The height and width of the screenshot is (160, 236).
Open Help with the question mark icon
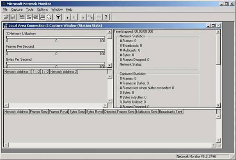click(106, 17)
